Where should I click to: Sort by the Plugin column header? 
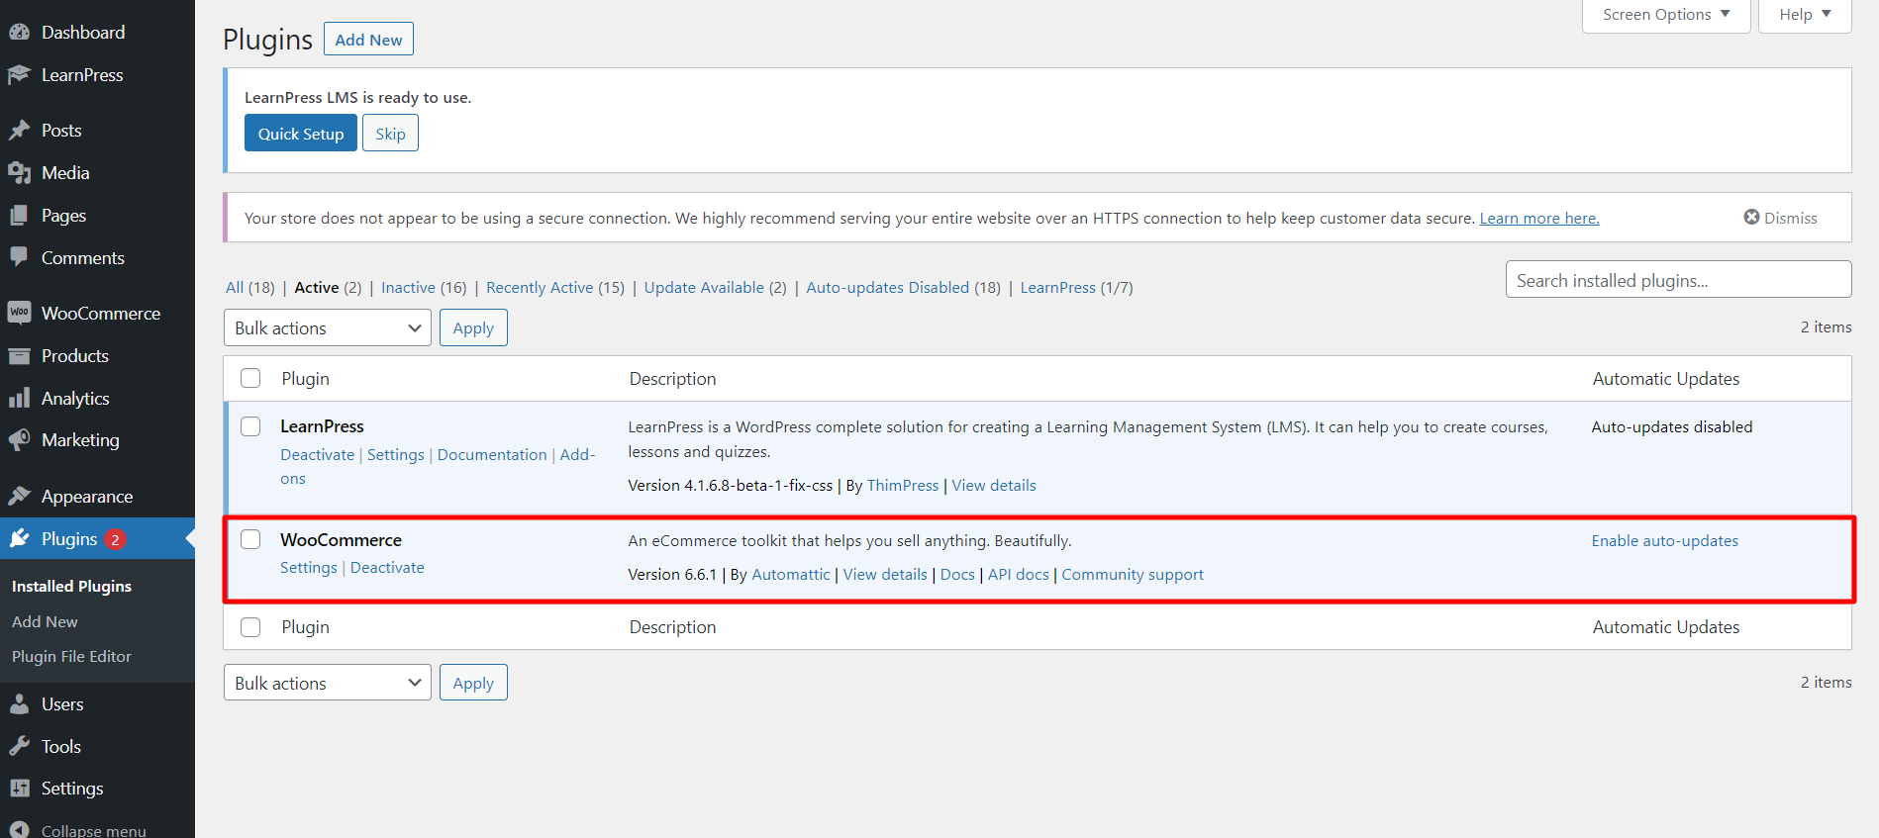coord(306,378)
